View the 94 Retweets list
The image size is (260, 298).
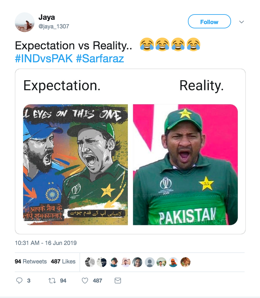[31, 261]
